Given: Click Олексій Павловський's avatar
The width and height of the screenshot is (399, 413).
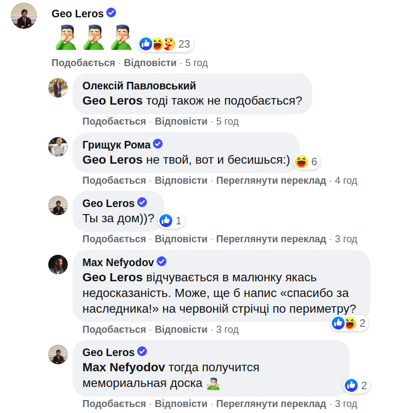Looking at the screenshot, I should point(58,88).
